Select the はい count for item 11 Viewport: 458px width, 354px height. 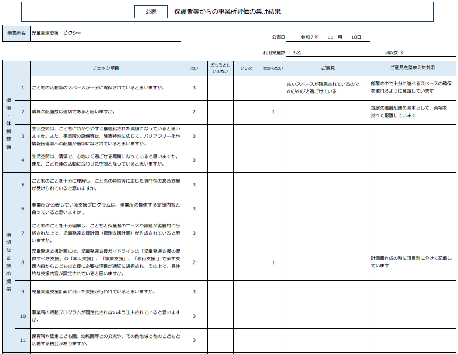pyautogui.click(x=194, y=340)
